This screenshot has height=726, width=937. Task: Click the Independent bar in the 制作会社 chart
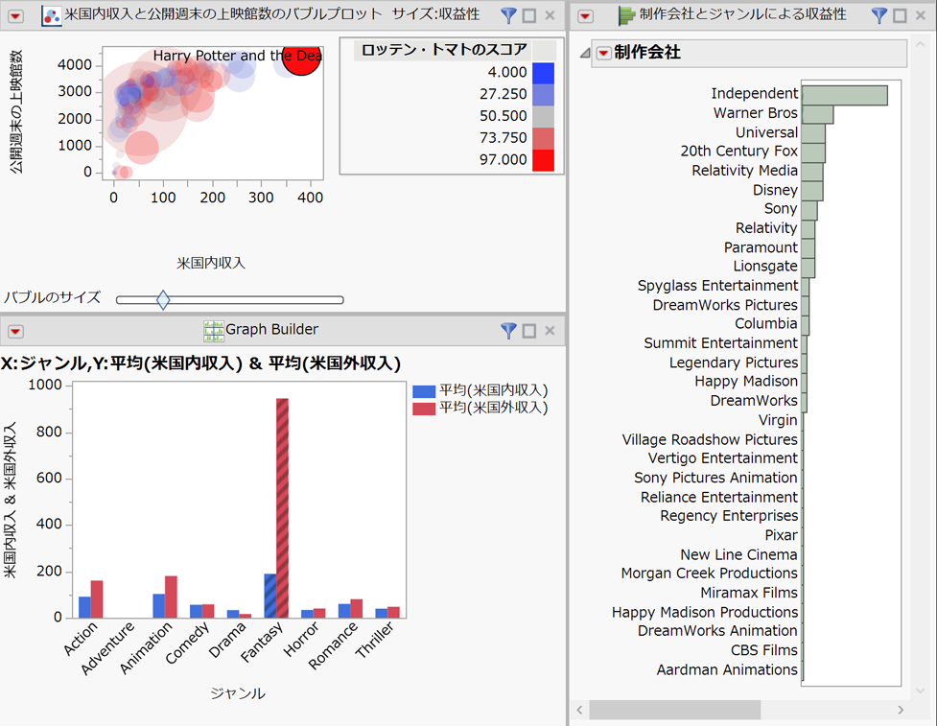[x=844, y=94]
